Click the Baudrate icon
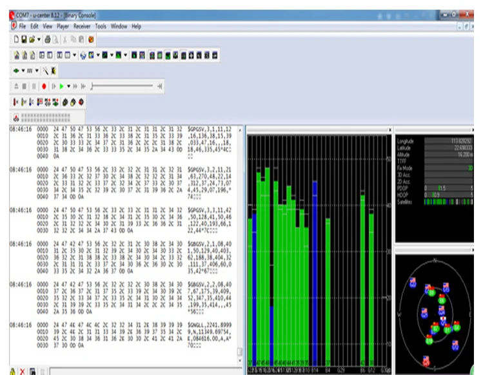483x375 pixels. (30, 71)
